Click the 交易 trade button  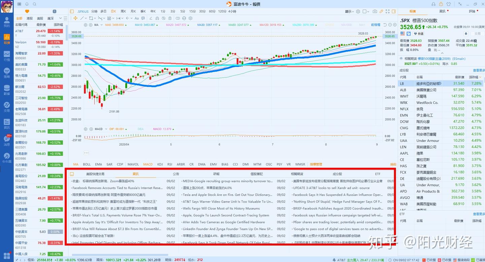coord(478,34)
